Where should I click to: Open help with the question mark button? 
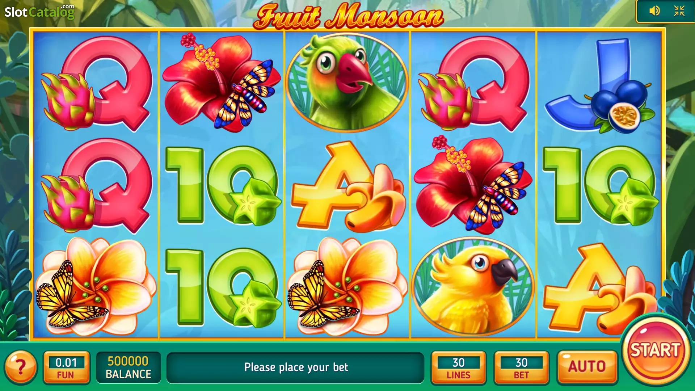(21, 367)
